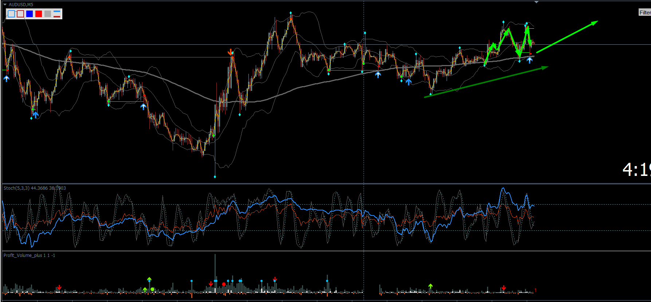Click the blue outlined square panel icon
This screenshot has width=651, height=302.
pyautogui.click(x=11, y=14)
